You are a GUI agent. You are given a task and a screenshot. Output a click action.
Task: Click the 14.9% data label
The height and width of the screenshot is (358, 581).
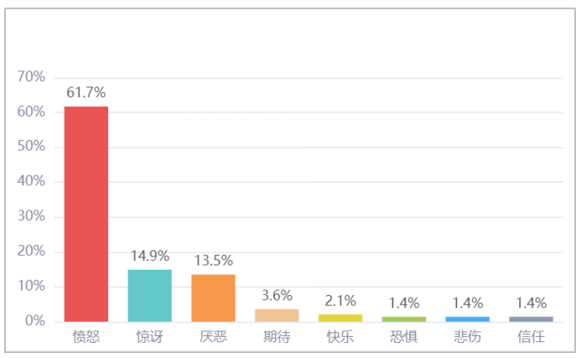pos(150,256)
